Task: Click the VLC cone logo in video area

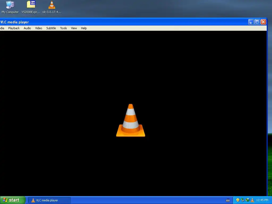Action: coord(131,120)
